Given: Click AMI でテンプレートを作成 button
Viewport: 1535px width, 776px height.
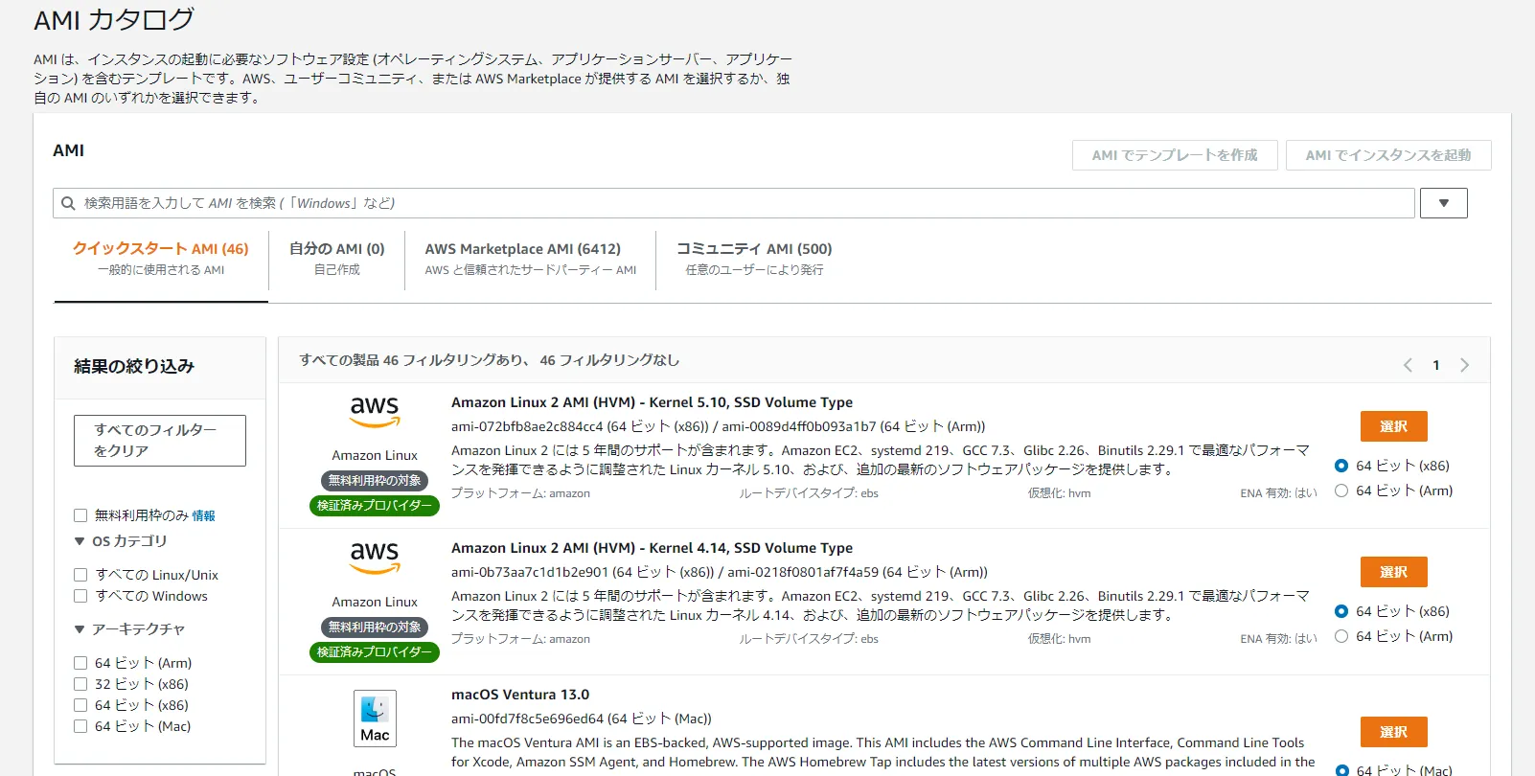Looking at the screenshot, I should (1175, 155).
